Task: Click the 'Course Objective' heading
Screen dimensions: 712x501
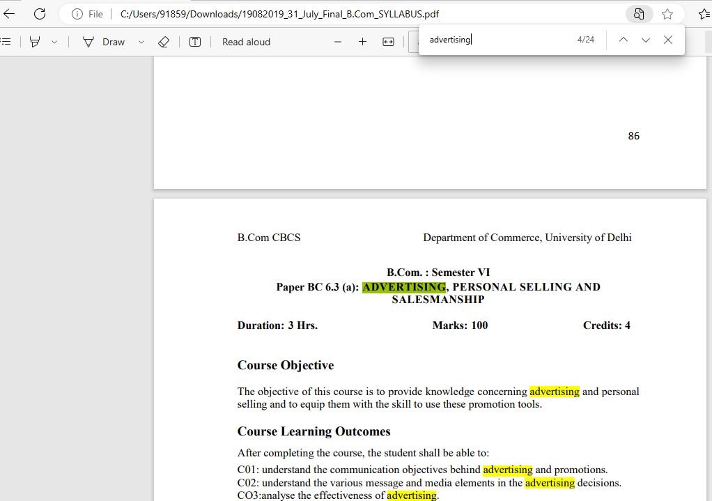Action: tap(286, 365)
